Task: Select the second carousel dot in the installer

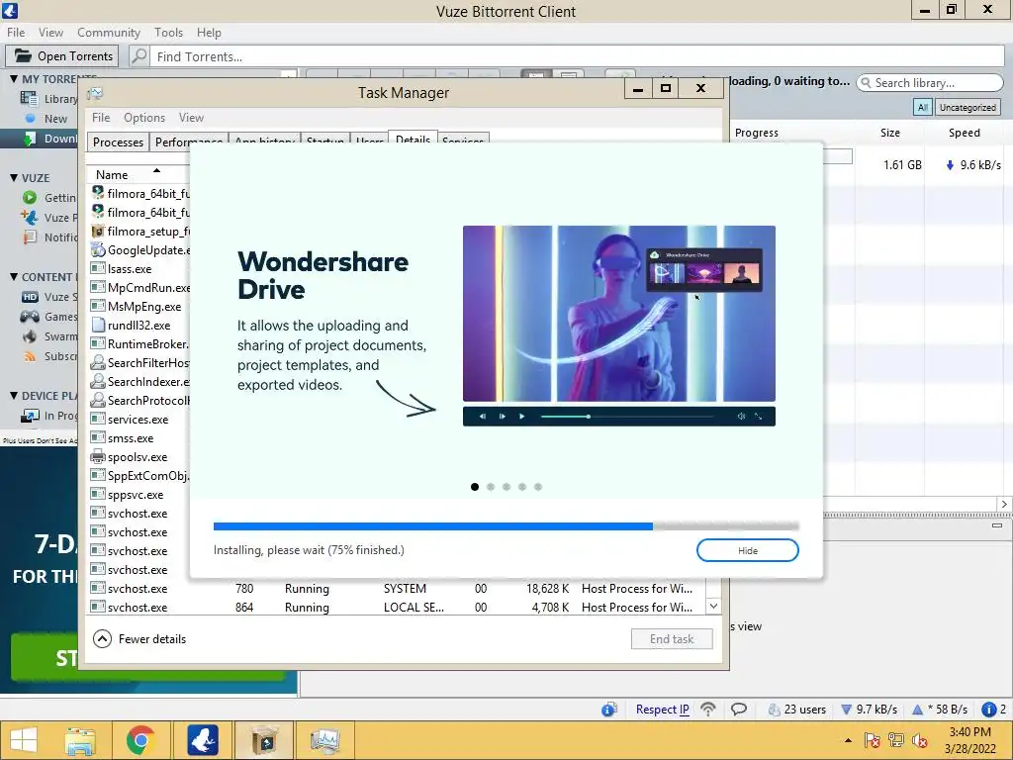Action: [x=491, y=487]
